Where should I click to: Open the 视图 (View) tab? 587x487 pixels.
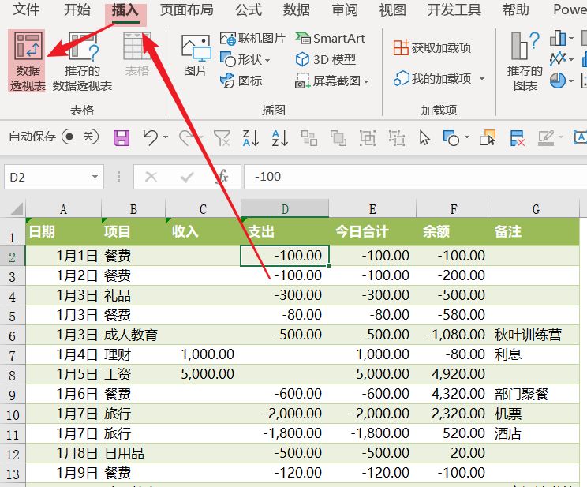(392, 9)
